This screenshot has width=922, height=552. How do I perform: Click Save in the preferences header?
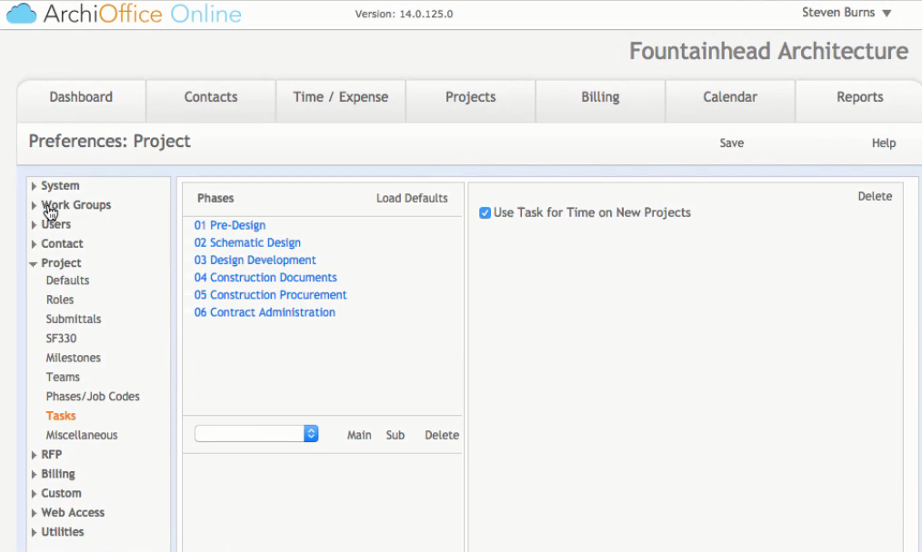[x=731, y=143]
